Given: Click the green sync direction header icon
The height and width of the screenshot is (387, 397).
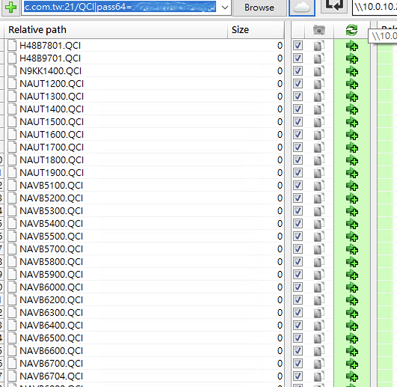Looking at the screenshot, I should (x=351, y=30).
